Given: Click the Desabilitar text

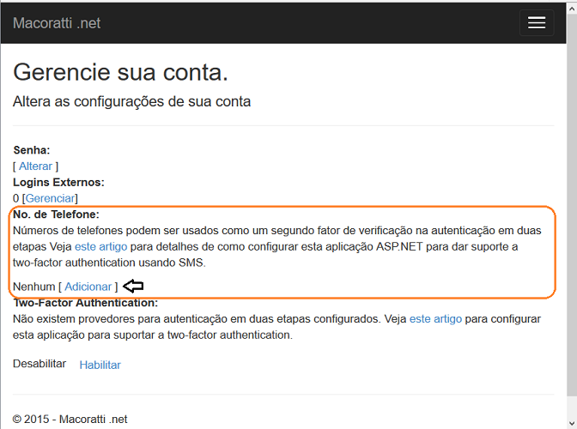Looking at the screenshot, I should click(x=39, y=364).
